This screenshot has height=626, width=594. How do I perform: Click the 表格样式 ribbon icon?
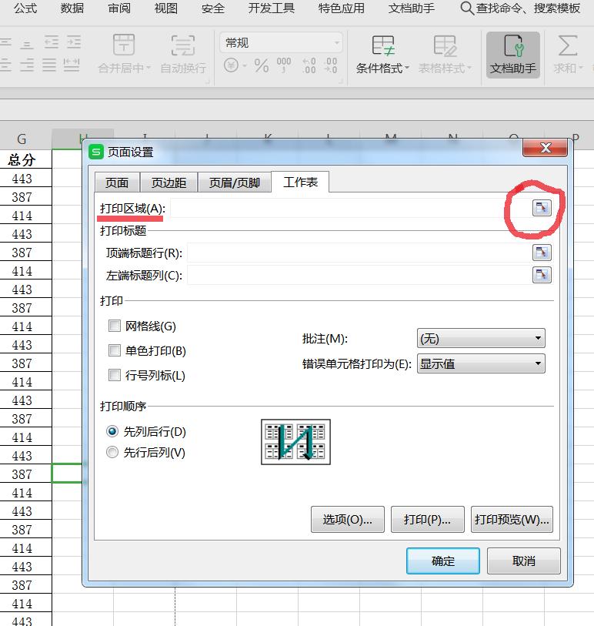445,45
